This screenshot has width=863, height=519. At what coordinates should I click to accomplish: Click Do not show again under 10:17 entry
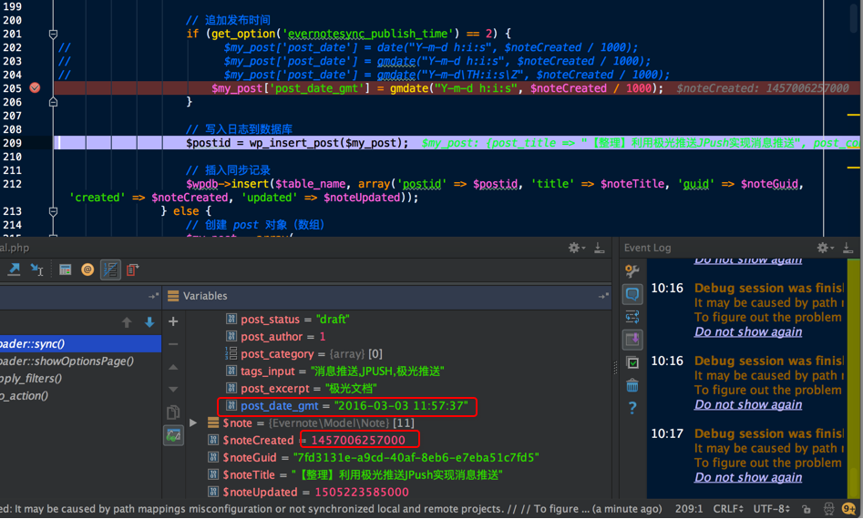(x=748, y=477)
